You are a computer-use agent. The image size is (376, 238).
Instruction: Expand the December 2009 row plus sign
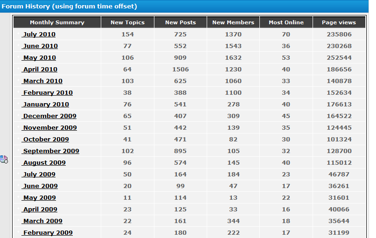pos(19,115)
